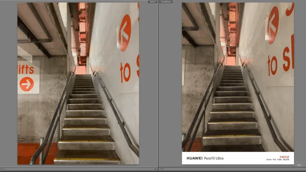Click the orange 'to' wall text in Candidate photo
This screenshot has width=306, height=172.
(272, 65)
